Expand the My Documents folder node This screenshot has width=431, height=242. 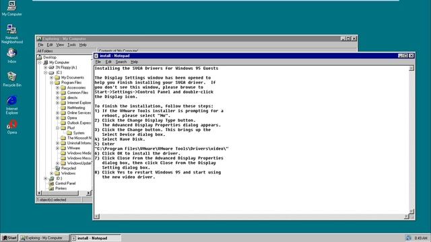[x=51, y=78]
